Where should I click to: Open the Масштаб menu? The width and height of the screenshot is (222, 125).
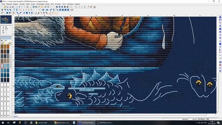9,4
